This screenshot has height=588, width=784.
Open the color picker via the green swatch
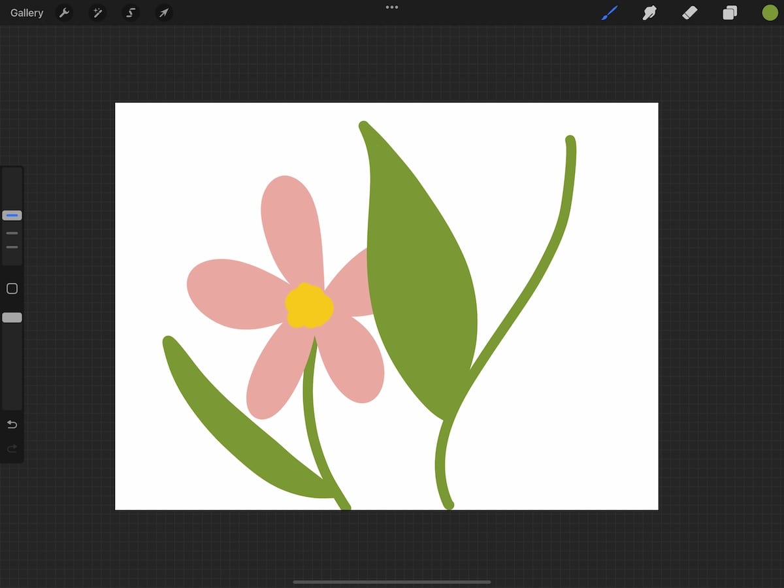[770, 12]
